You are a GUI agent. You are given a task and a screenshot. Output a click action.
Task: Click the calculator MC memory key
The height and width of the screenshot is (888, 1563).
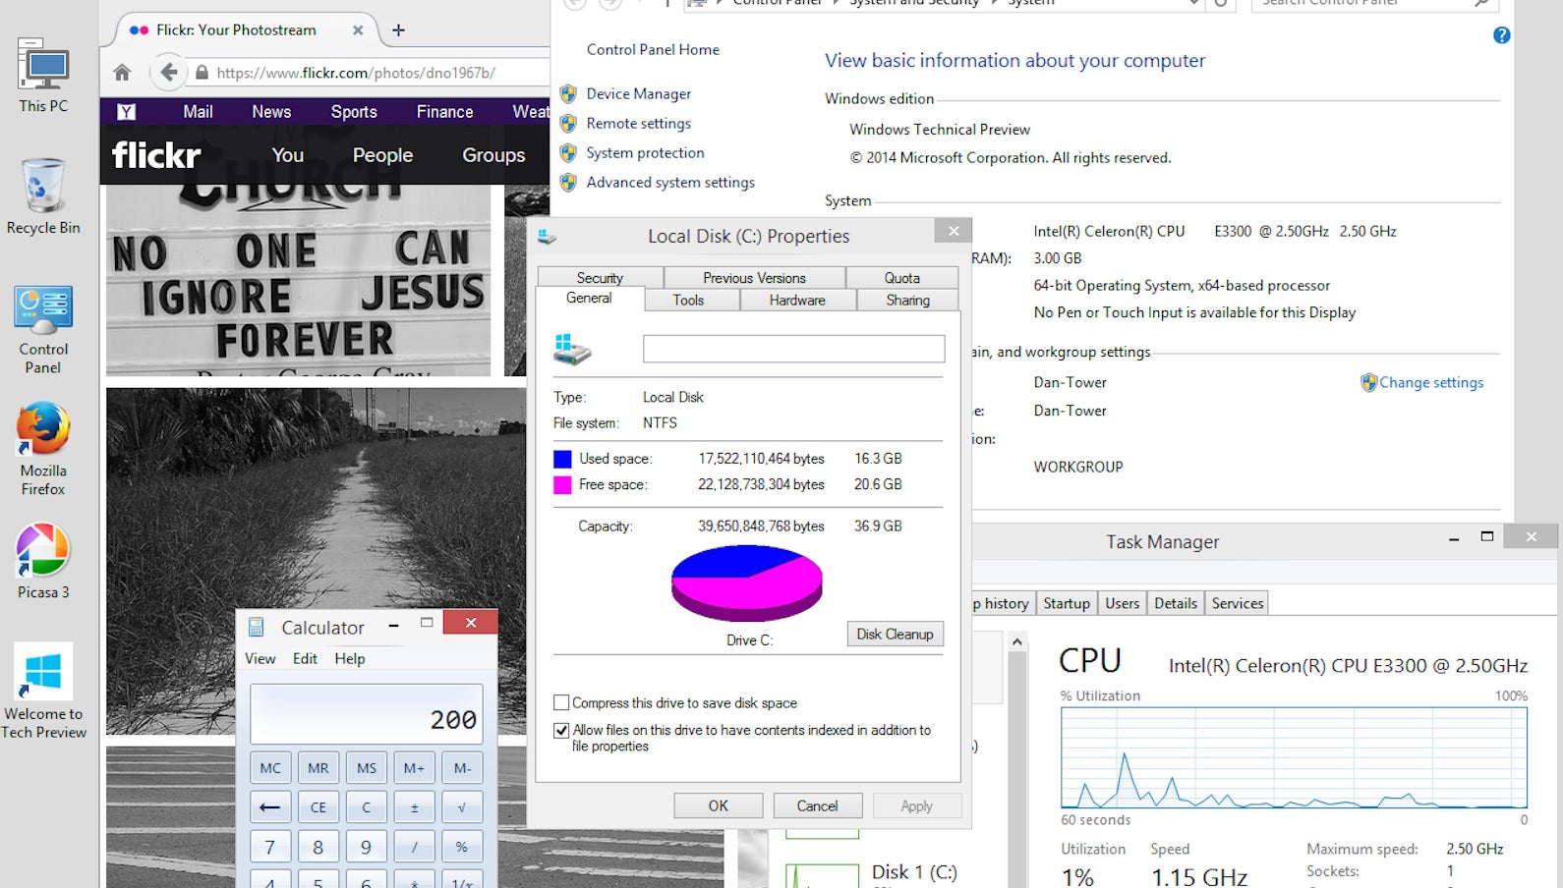269,768
